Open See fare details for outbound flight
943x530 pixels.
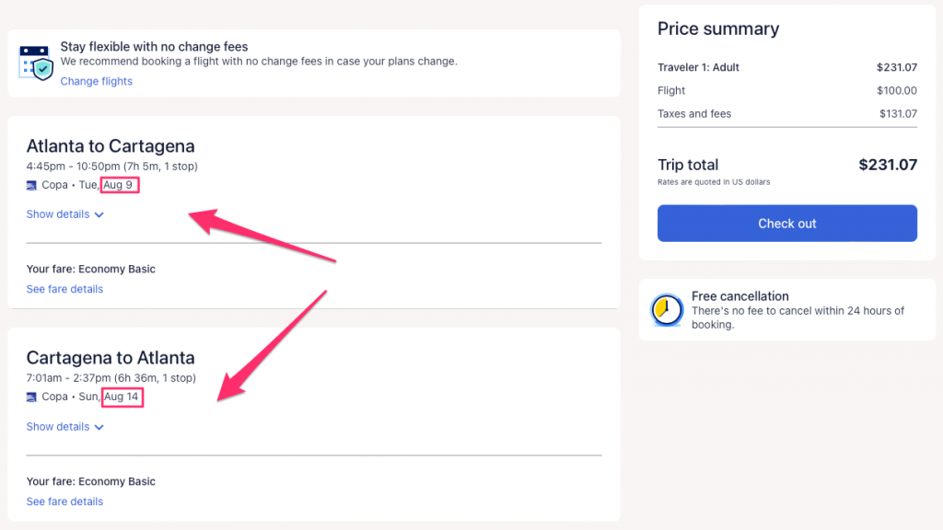click(x=64, y=289)
